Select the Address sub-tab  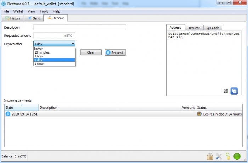pyautogui.click(x=175, y=28)
